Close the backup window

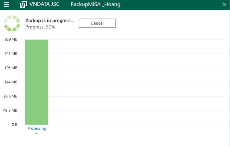tap(224, 5)
